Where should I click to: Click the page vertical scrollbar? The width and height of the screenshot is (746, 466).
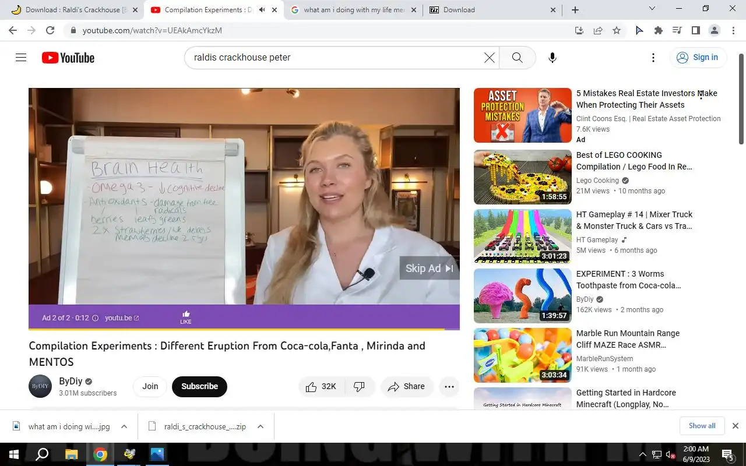pyautogui.click(x=741, y=99)
